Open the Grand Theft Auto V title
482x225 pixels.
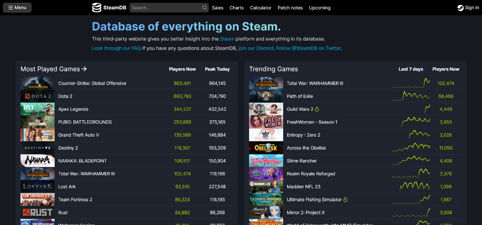coord(78,135)
